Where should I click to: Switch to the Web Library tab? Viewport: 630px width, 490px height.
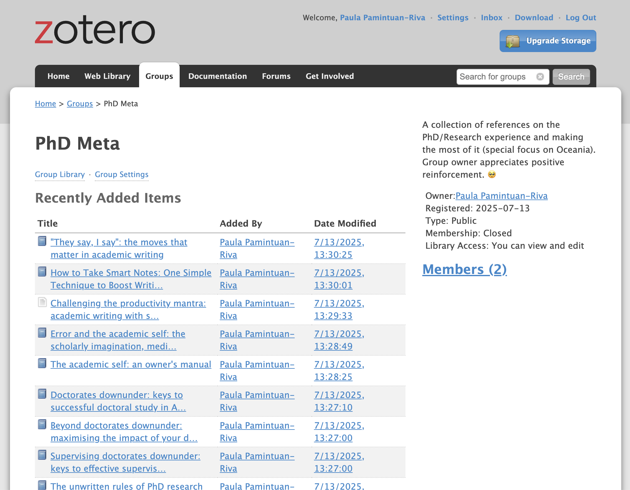[107, 76]
